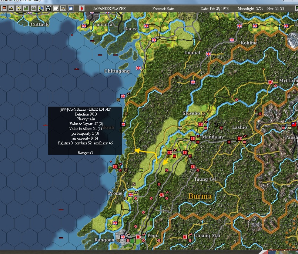The height and width of the screenshot is (254, 298).
Task: Click the hex-grid map icon in the toolbar
Action: click(x=48, y=9)
